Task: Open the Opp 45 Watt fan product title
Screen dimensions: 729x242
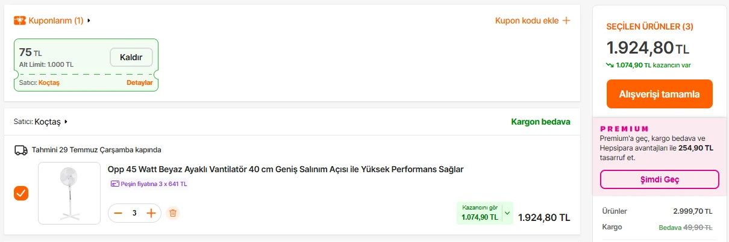Action: [286, 169]
